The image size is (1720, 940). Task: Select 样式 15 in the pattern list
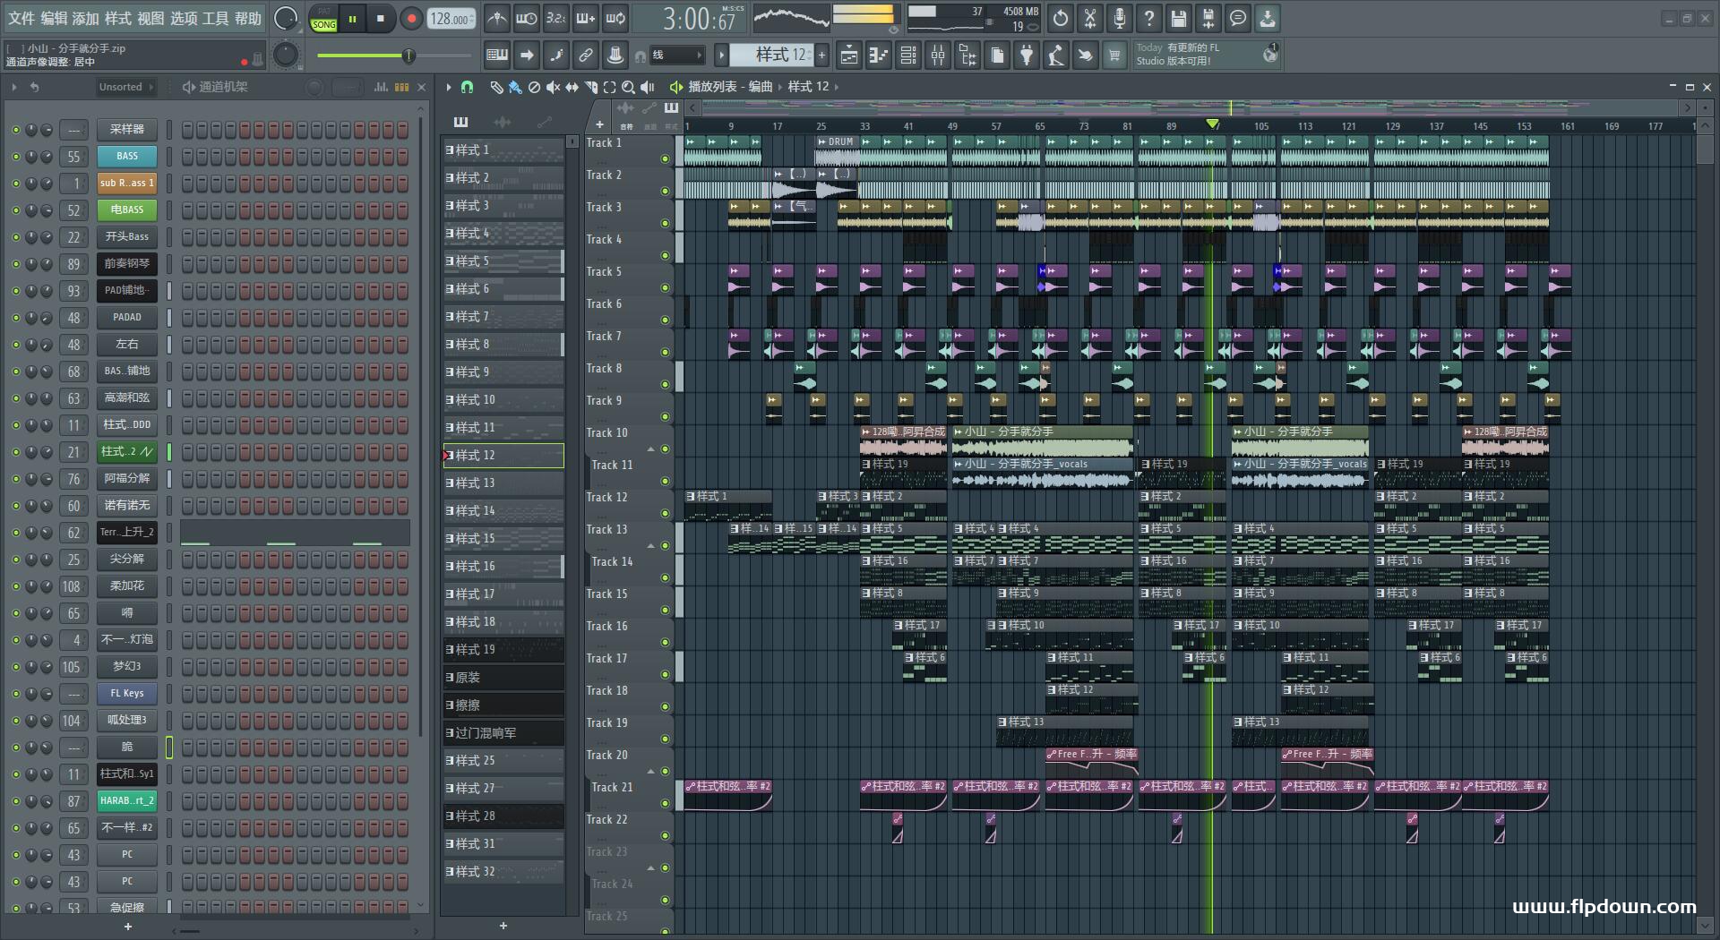(502, 539)
